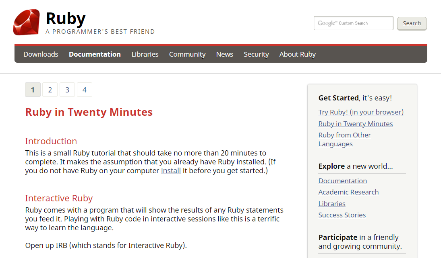
Task: Open page 3 of the tutorial
Action: click(67, 90)
